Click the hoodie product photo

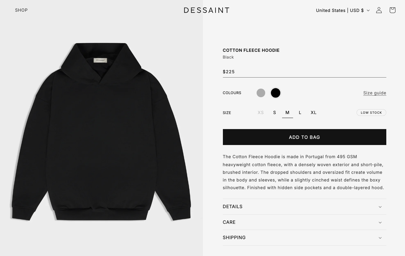point(101,132)
